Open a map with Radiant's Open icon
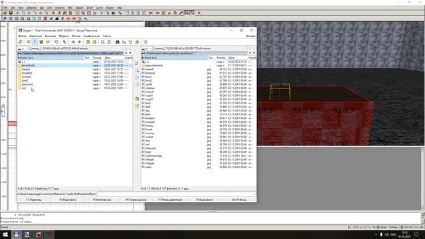 pyautogui.click(x=5, y=13)
